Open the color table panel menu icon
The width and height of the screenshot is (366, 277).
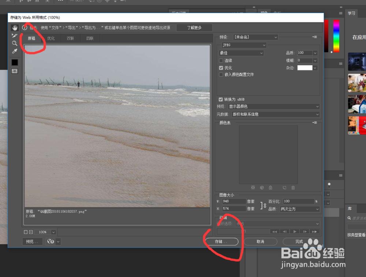point(314,122)
